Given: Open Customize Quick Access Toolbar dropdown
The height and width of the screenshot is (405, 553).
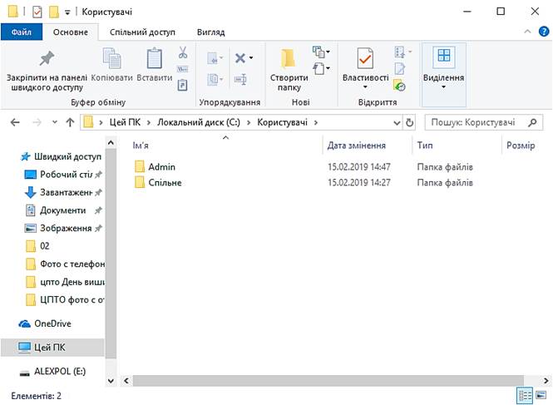Looking at the screenshot, I should (x=67, y=12).
